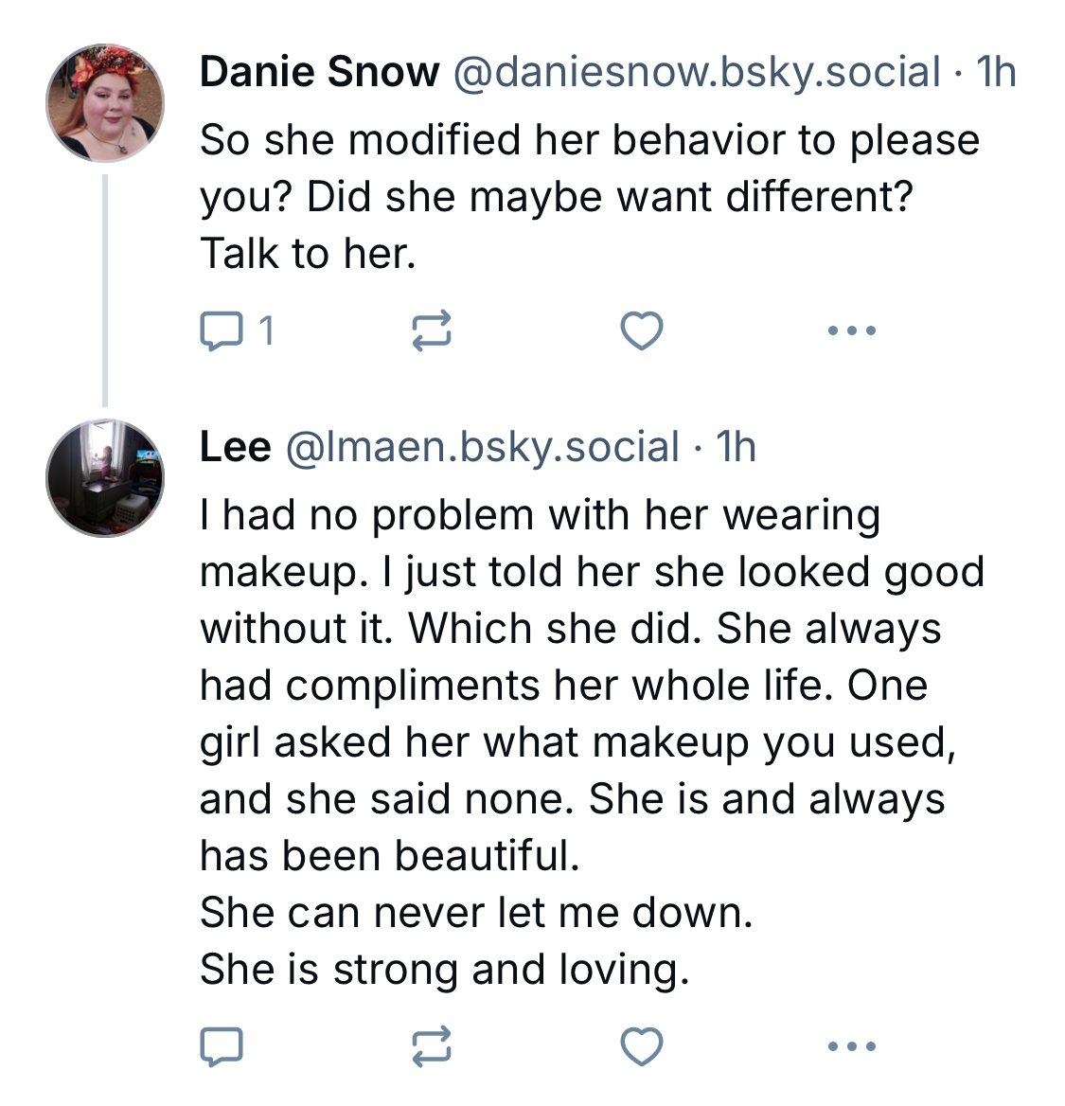Click the thread line connecting the posts
Image resolution: width=1065 pixels, height=1106 pixels.
(x=105, y=291)
